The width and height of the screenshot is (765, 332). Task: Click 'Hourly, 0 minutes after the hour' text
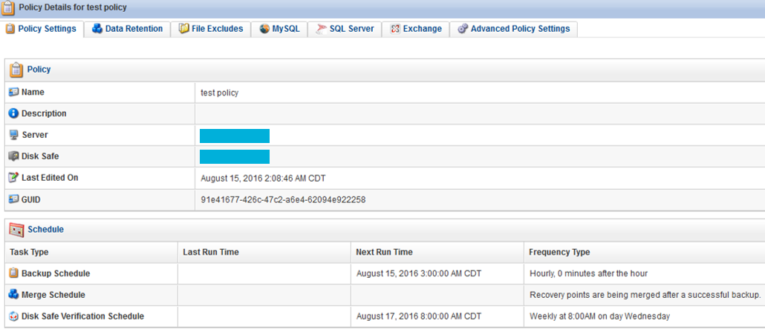[x=588, y=273]
